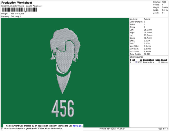Click the Machine value 'Tajima'
The height and width of the screenshot is (131, 169).
(x=147, y=19)
